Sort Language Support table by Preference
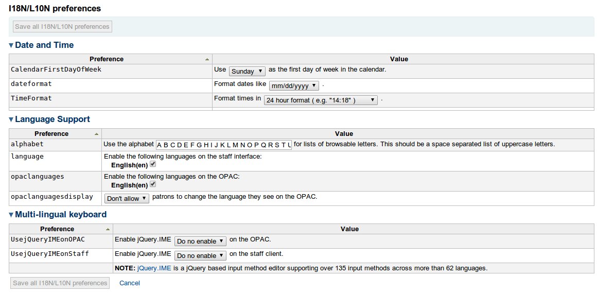The height and width of the screenshot is (293, 597). point(55,134)
